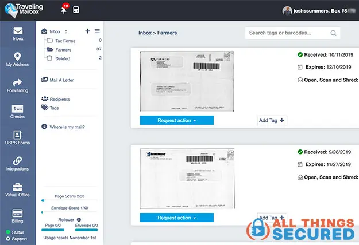Viewport: 359px width, 245px height.
Task: Add Tag to the 10/11/2019 mail item
Action: coord(272,120)
